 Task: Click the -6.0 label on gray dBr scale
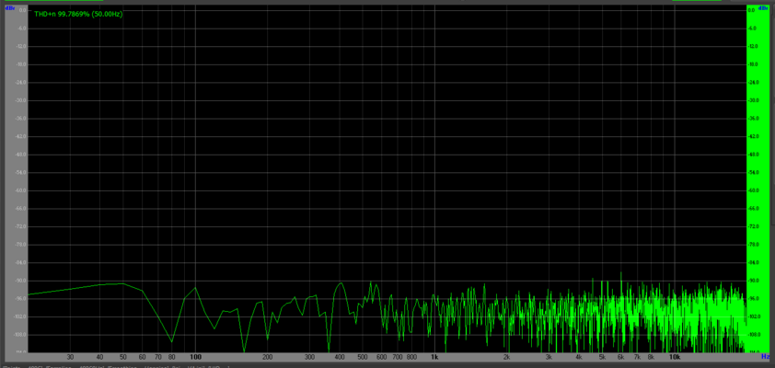coord(21,29)
